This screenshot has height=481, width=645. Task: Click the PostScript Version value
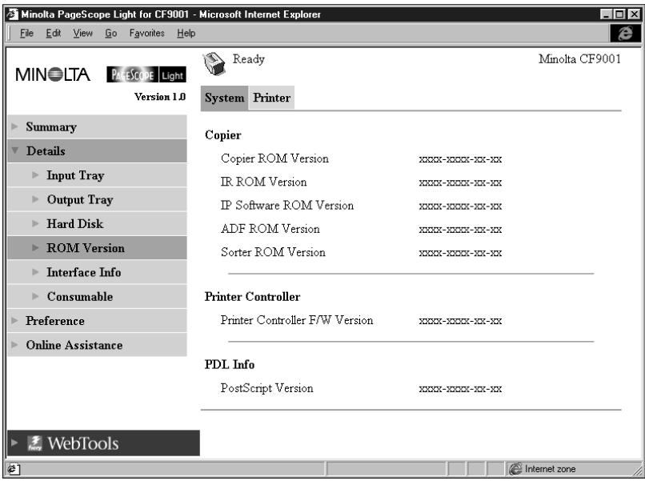click(460, 389)
